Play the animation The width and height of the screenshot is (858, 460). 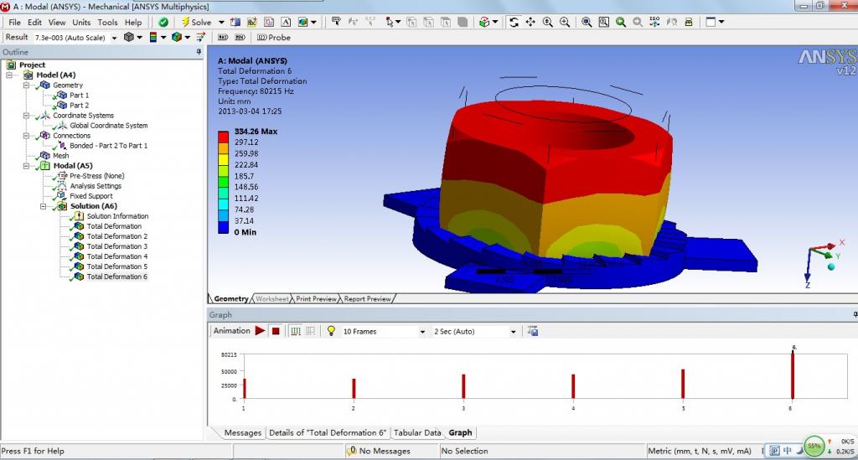260,331
